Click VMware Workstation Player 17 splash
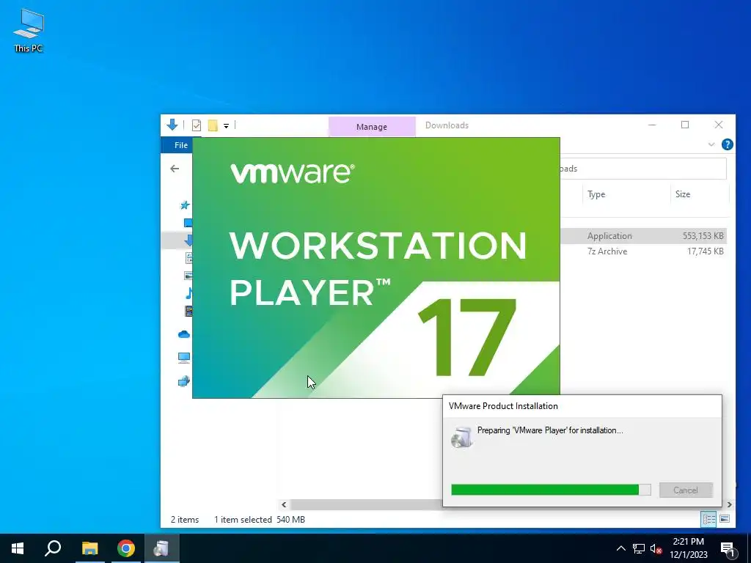Image resolution: width=751 pixels, height=563 pixels. pos(376,268)
